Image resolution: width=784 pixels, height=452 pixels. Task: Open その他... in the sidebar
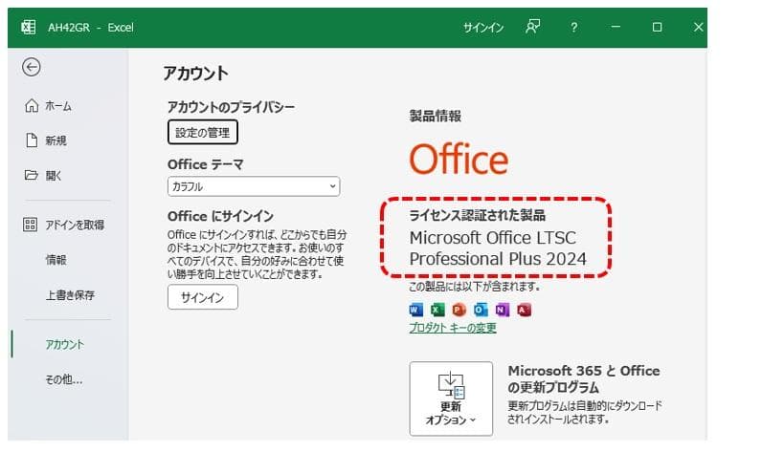63,379
